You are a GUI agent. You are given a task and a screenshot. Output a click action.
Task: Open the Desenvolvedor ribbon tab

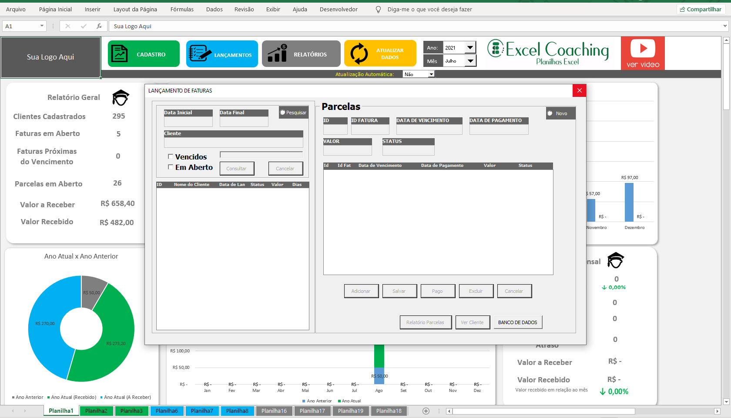[x=339, y=9]
